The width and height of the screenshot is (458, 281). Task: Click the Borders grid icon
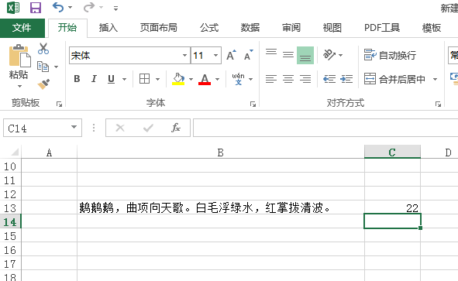145,79
